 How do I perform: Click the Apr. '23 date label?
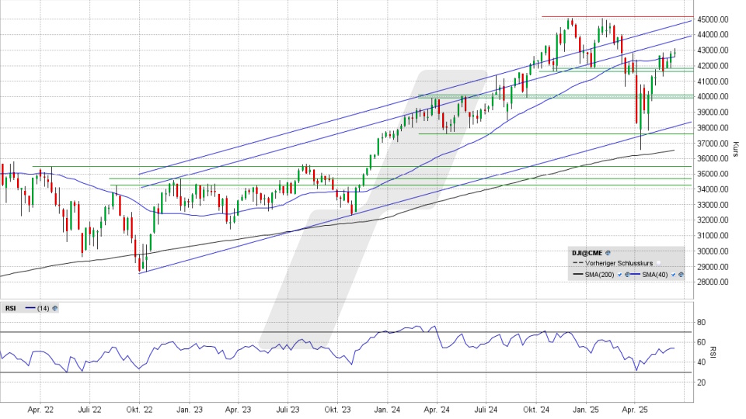[239, 410]
